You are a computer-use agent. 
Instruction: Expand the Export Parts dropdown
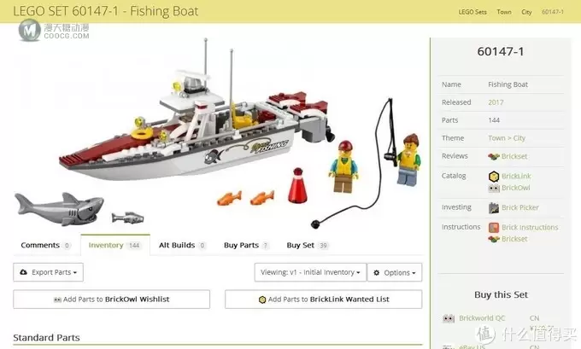point(48,272)
